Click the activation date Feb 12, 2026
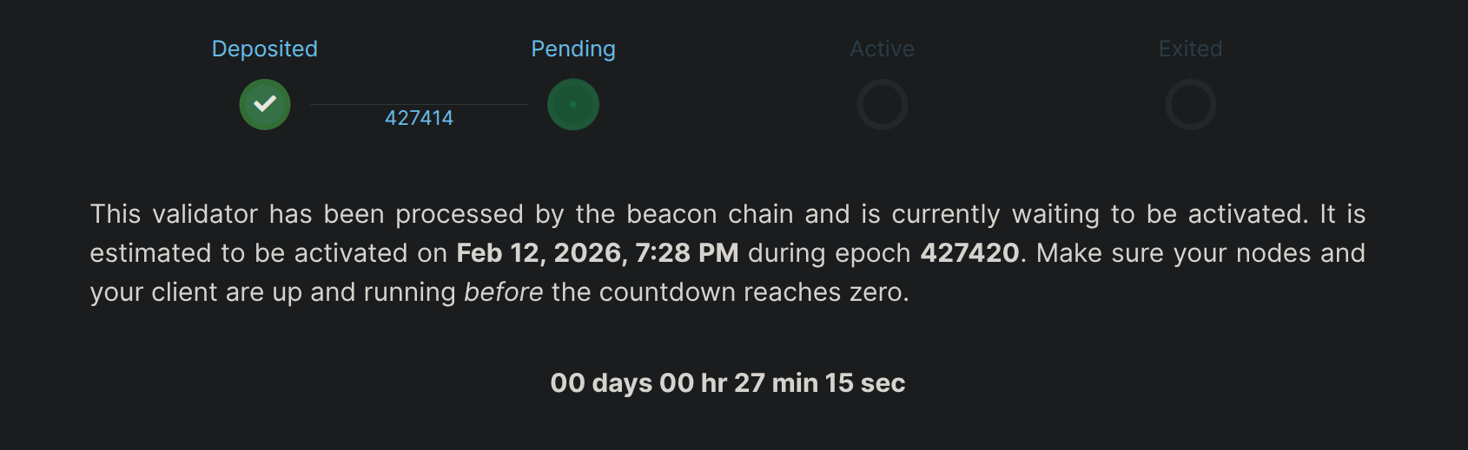Image resolution: width=1468 pixels, height=450 pixels. [x=541, y=253]
